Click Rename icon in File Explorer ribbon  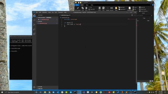click(111, 9)
